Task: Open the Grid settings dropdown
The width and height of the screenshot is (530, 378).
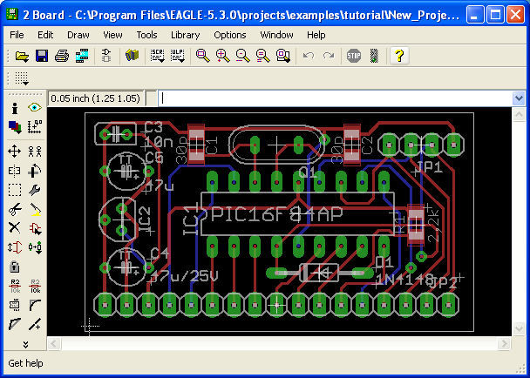Action: [x=22, y=78]
